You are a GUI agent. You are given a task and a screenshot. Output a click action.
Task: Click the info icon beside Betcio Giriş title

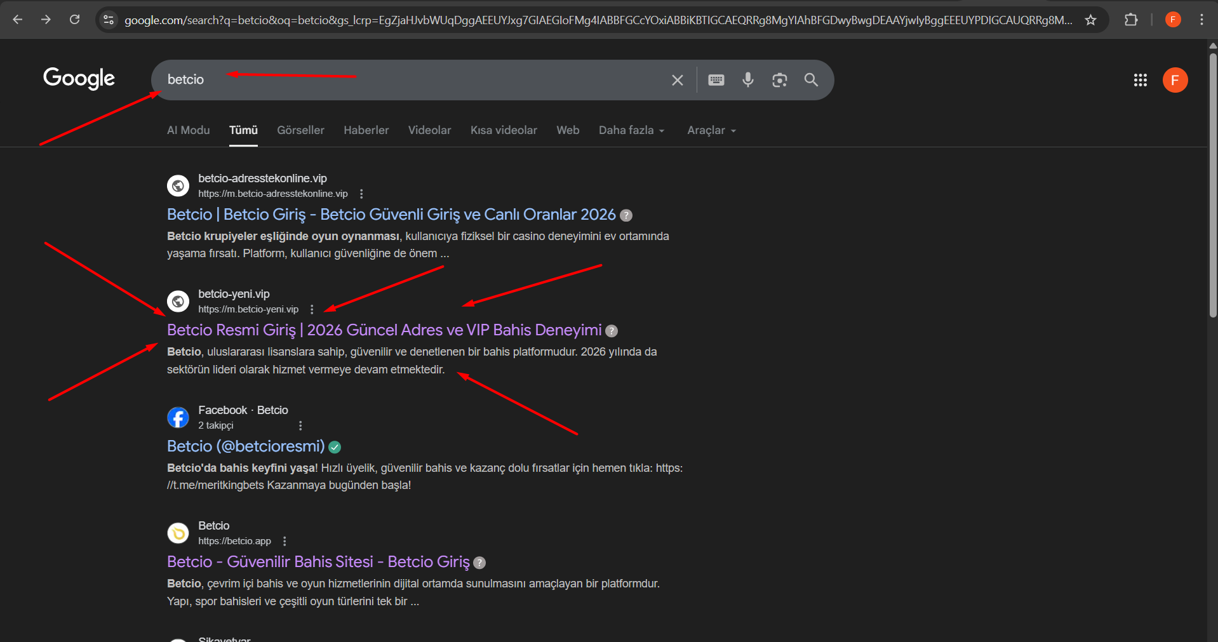click(x=479, y=563)
